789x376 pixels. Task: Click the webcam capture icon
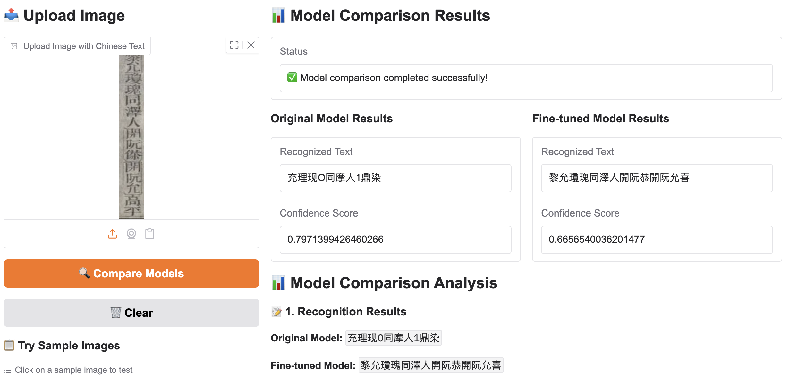131,234
